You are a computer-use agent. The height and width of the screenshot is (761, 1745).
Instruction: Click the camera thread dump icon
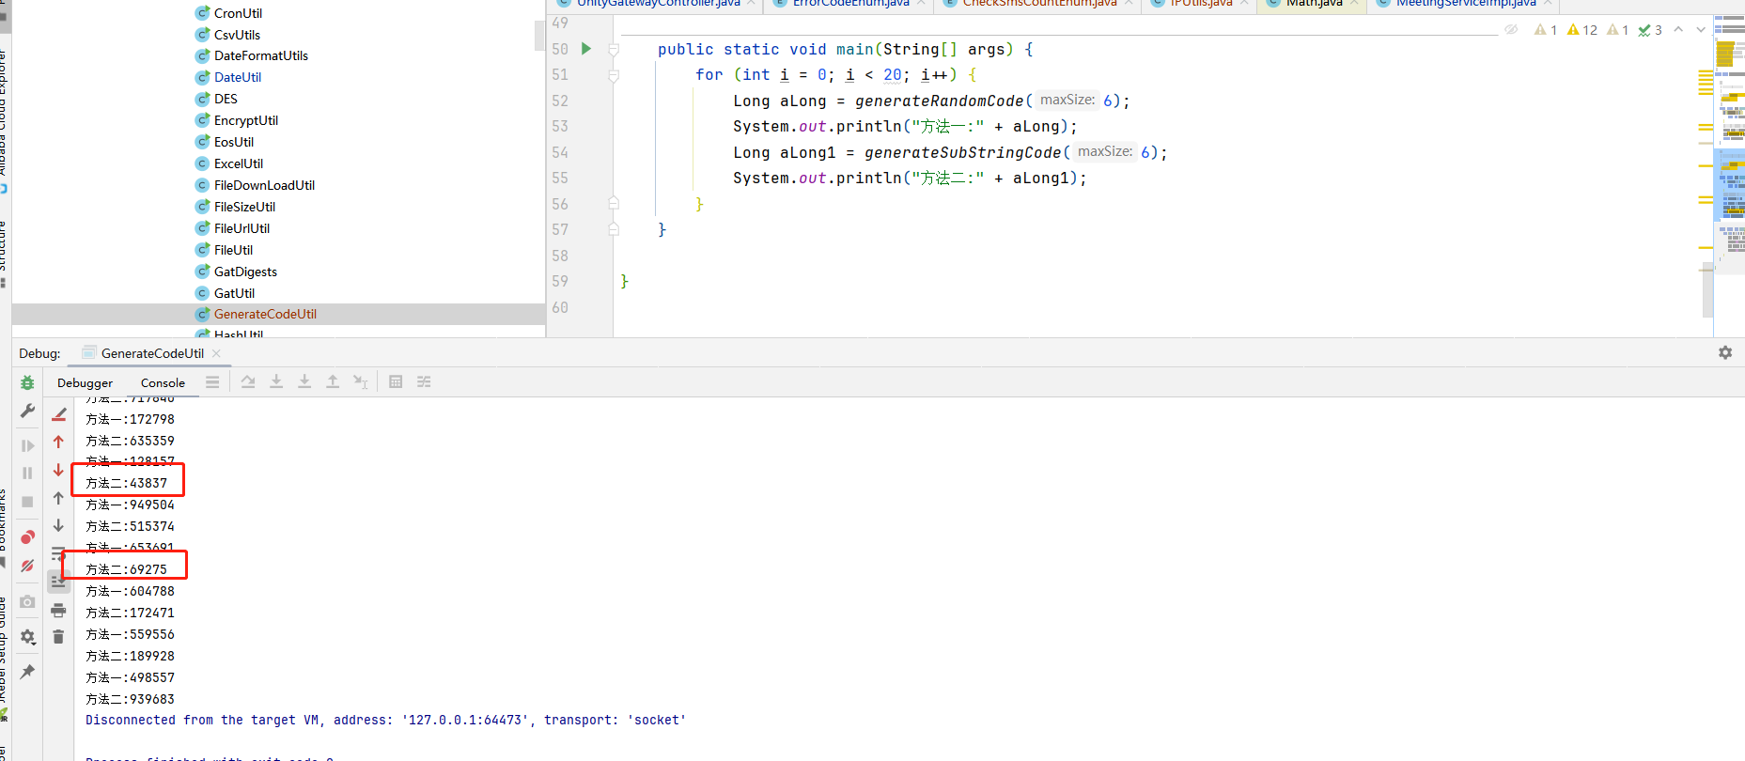[27, 601]
